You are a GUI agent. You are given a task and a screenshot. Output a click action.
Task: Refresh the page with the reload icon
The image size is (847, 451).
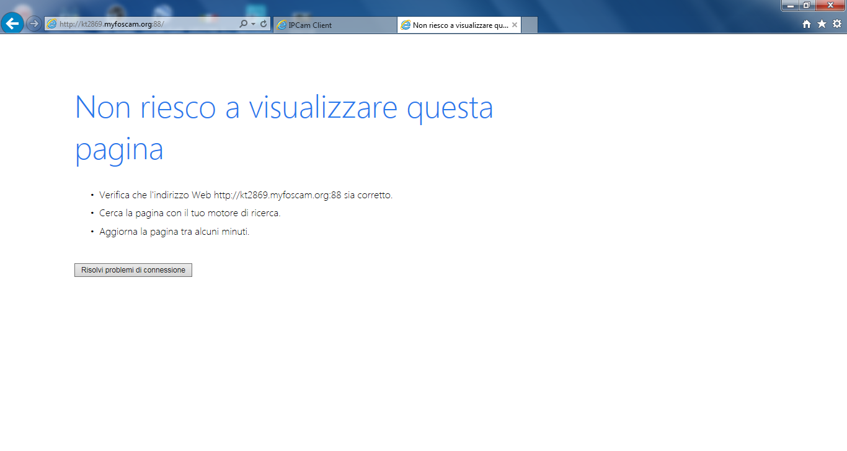[x=264, y=24]
